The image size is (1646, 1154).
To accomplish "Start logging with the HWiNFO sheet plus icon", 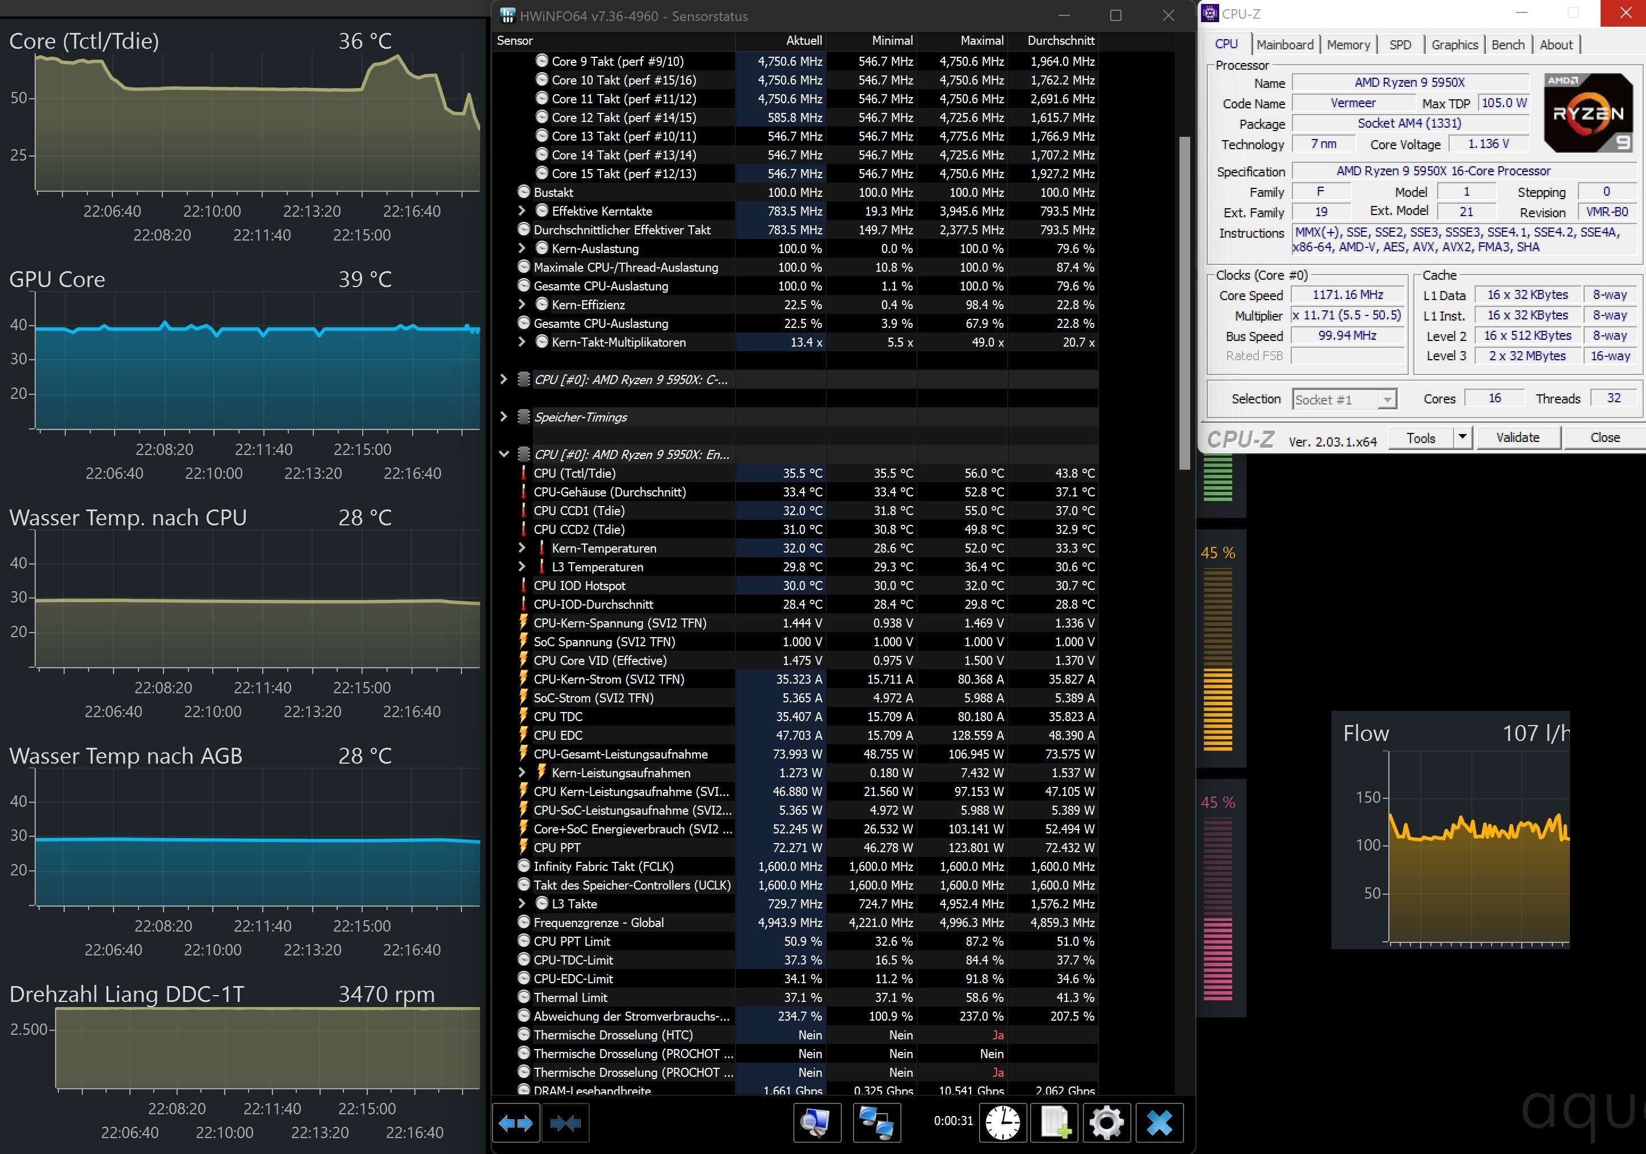I will click(1056, 1122).
